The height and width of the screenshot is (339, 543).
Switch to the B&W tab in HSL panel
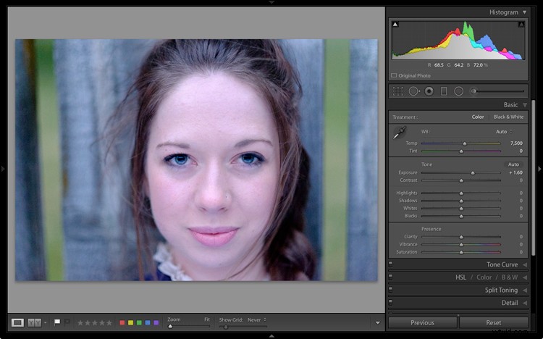pos(510,277)
